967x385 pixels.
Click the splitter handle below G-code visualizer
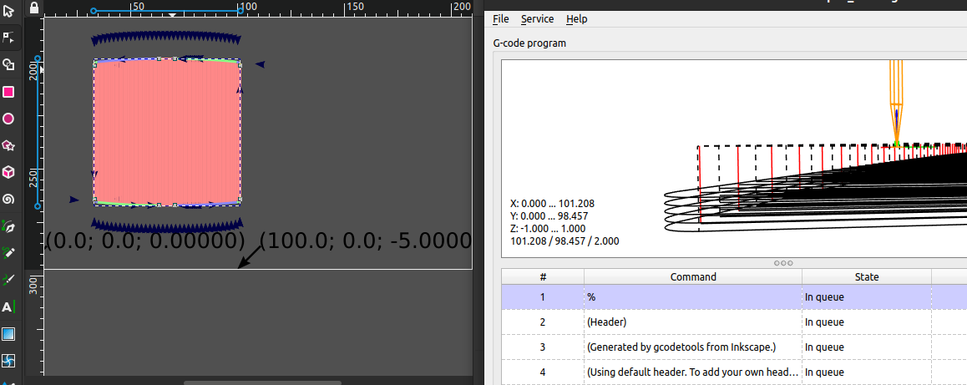tap(782, 263)
